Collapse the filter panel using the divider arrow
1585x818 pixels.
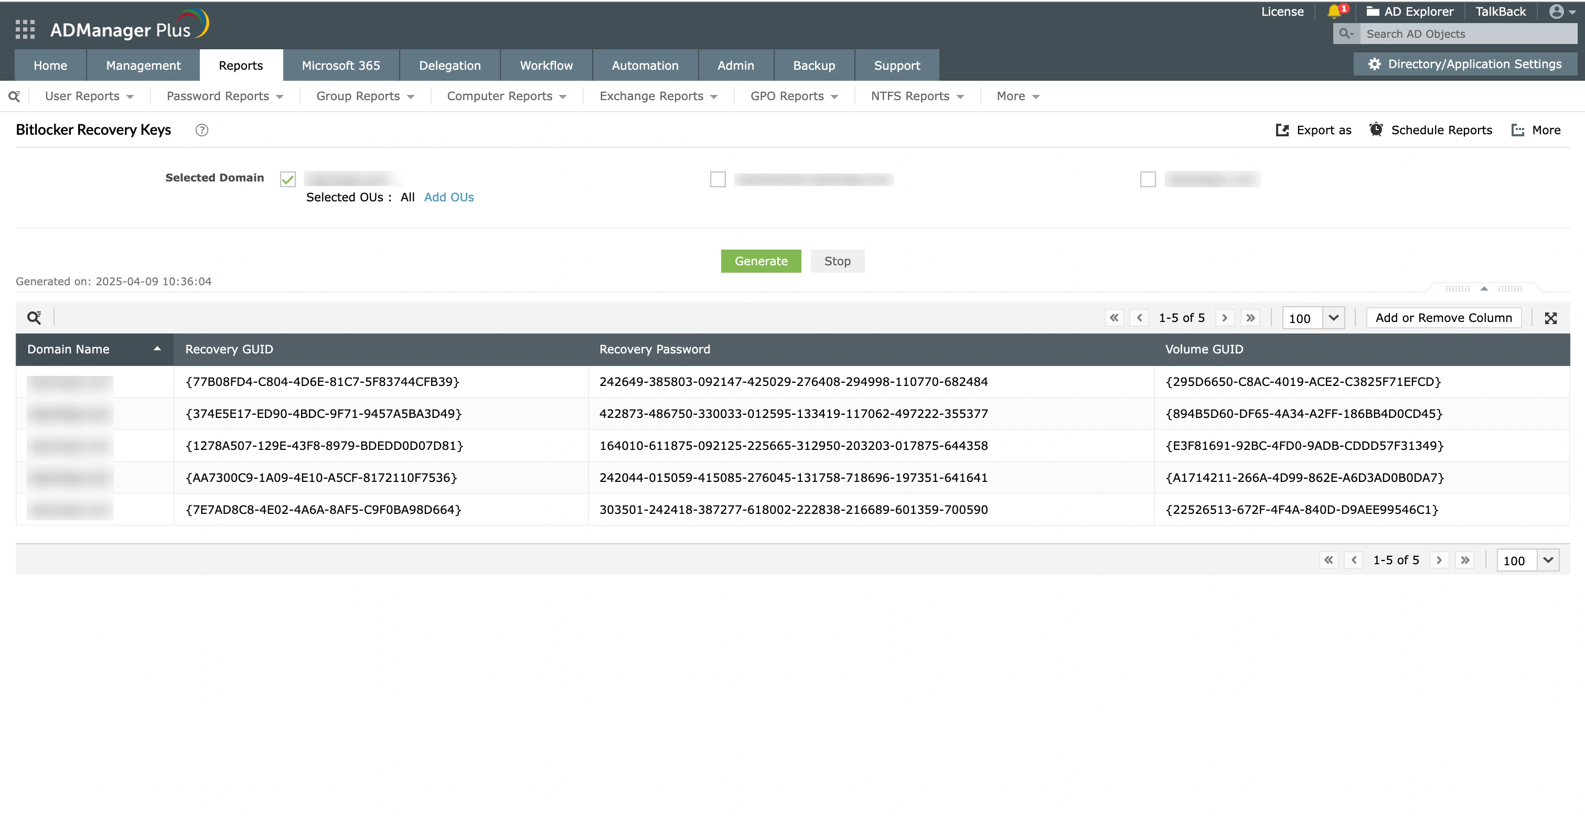pos(1484,288)
